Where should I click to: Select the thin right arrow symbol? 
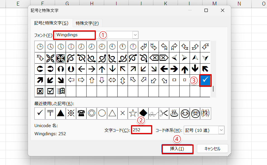[x=92, y=69]
